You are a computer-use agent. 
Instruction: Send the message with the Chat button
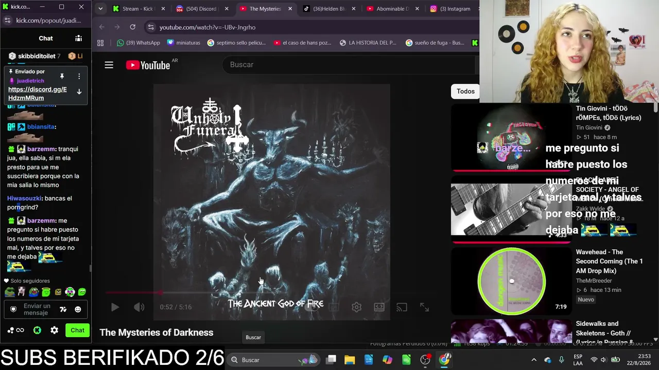tap(77, 330)
